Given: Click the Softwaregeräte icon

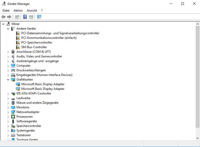Looking at the screenshot, I should click(13, 121).
